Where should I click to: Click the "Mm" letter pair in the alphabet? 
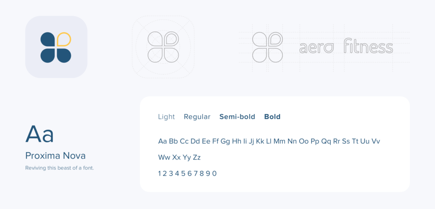pos(279,141)
